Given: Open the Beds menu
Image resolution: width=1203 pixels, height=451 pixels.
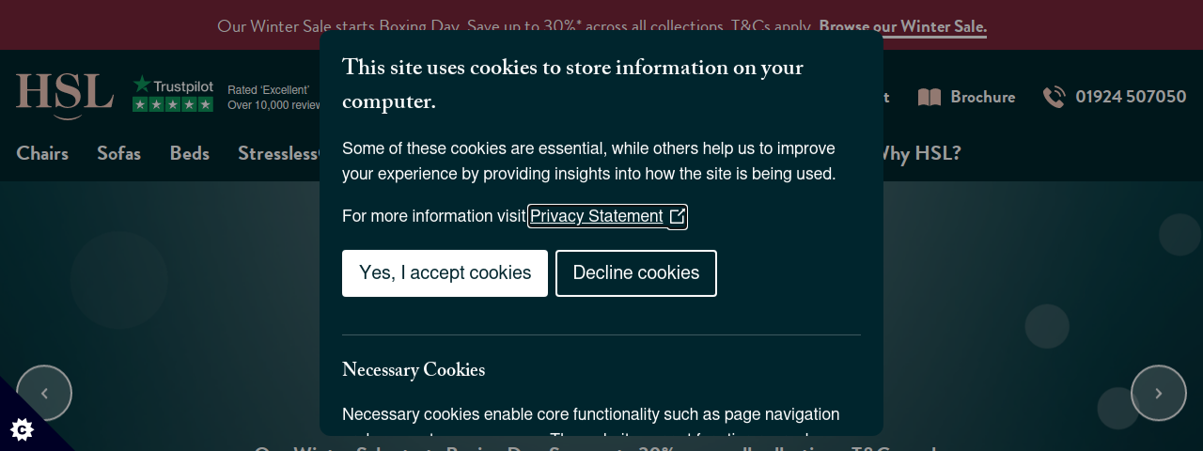Looking at the screenshot, I should pos(190,153).
